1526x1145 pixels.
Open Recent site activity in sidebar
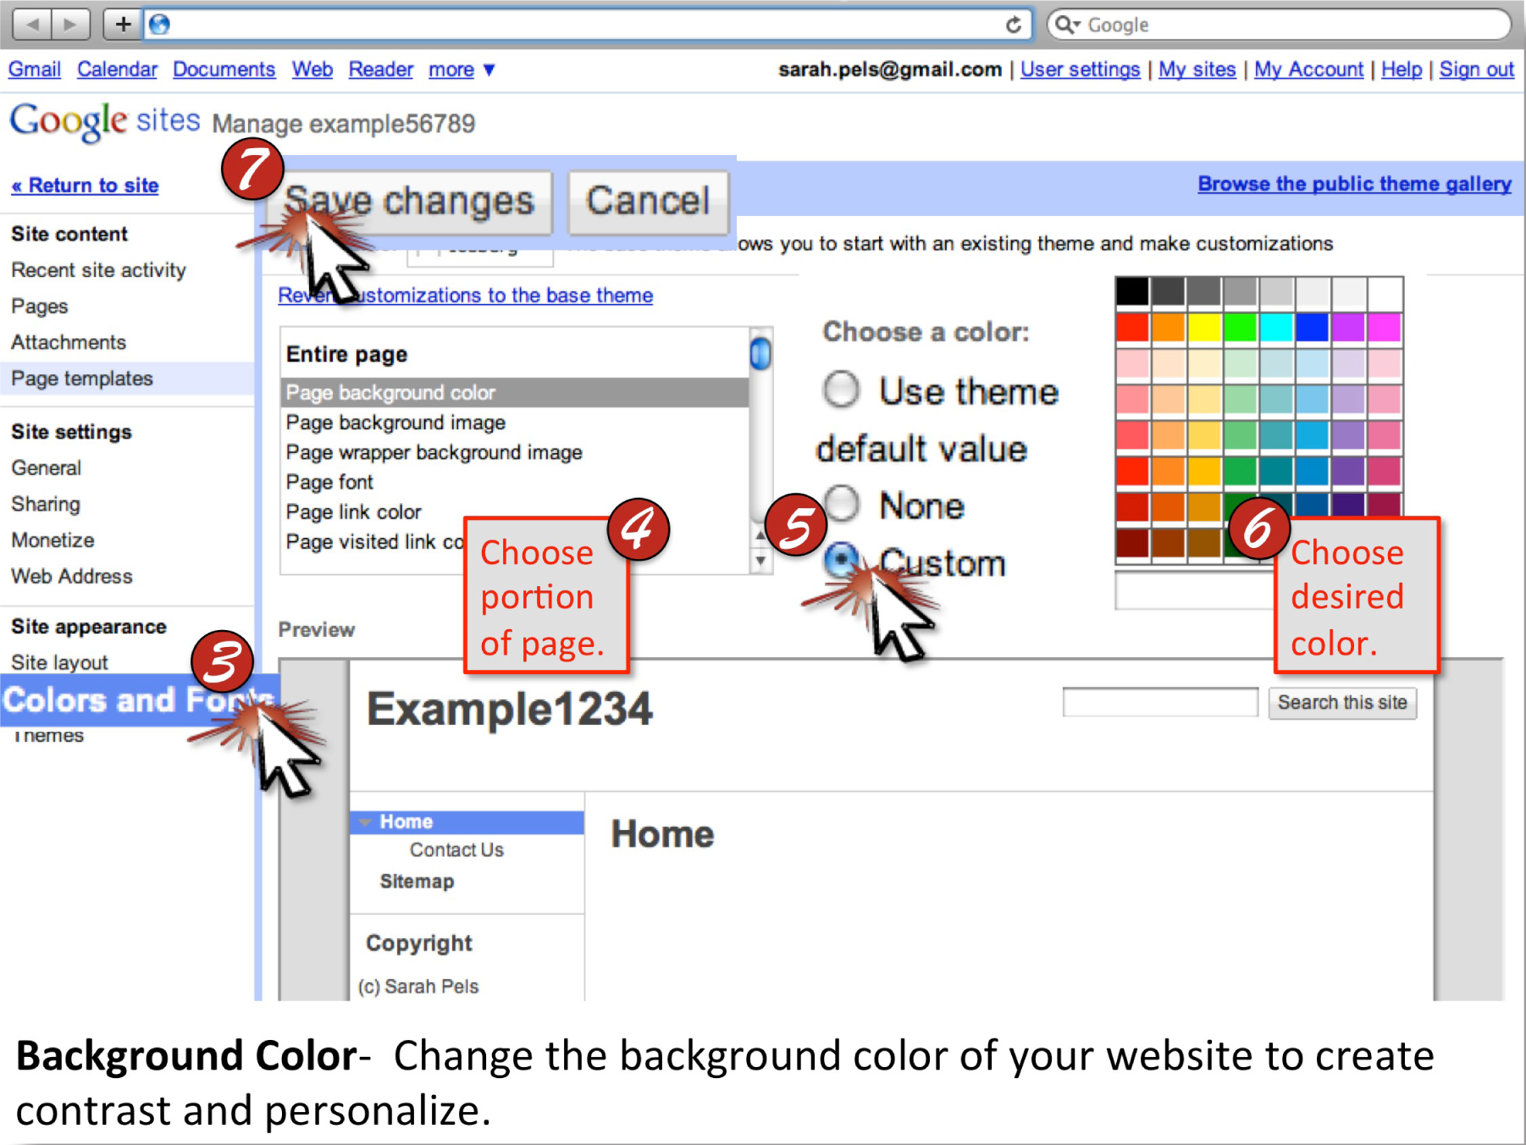98,270
